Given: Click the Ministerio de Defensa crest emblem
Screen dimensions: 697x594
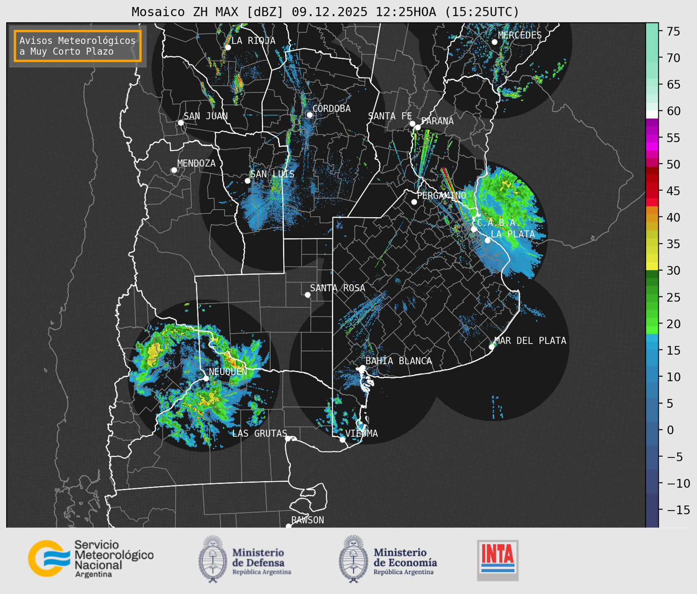Looking at the screenshot, I should [213, 559].
